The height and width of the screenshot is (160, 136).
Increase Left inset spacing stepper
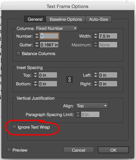coord(96,74)
